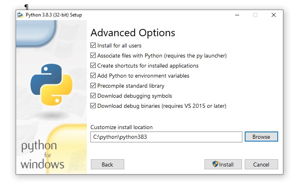Screen dimensions: 295x185
Task: Toggle Download debugging symbols checkbox
Action: [x=93, y=96]
